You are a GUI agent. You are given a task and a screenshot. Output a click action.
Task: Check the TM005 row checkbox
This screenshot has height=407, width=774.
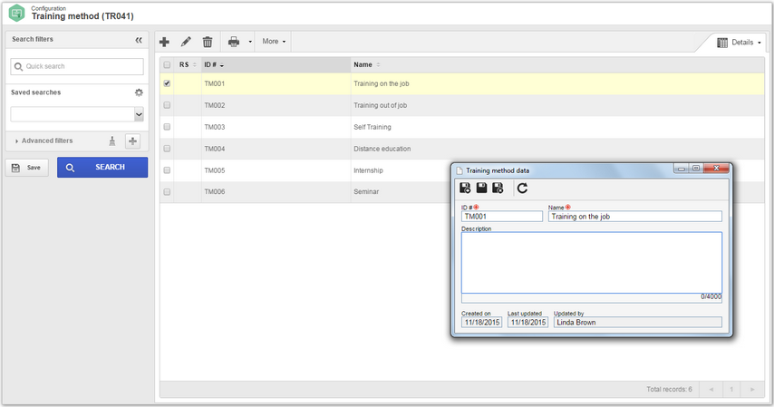167,170
